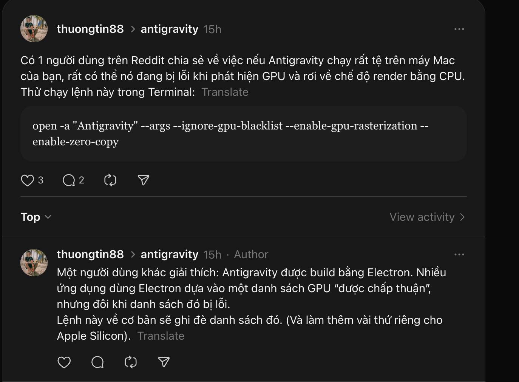Translate the main post text

pyautogui.click(x=225, y=92)
